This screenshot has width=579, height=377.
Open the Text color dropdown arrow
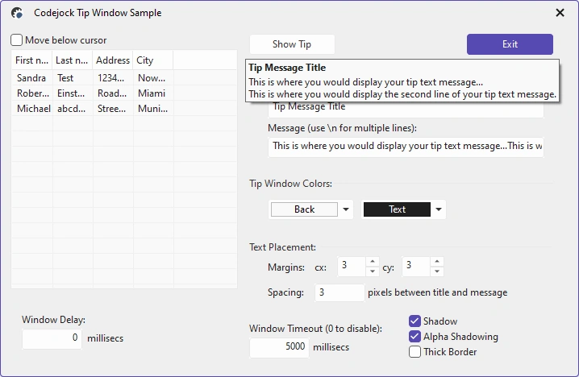439,209
